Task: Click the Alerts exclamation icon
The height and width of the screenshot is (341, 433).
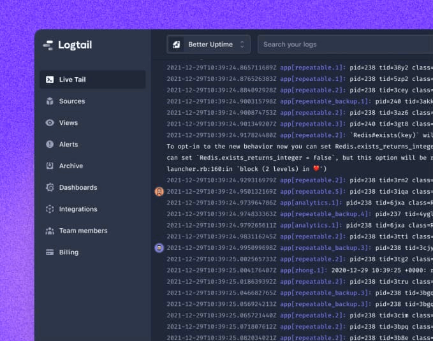Action: [x=50, y=145]
